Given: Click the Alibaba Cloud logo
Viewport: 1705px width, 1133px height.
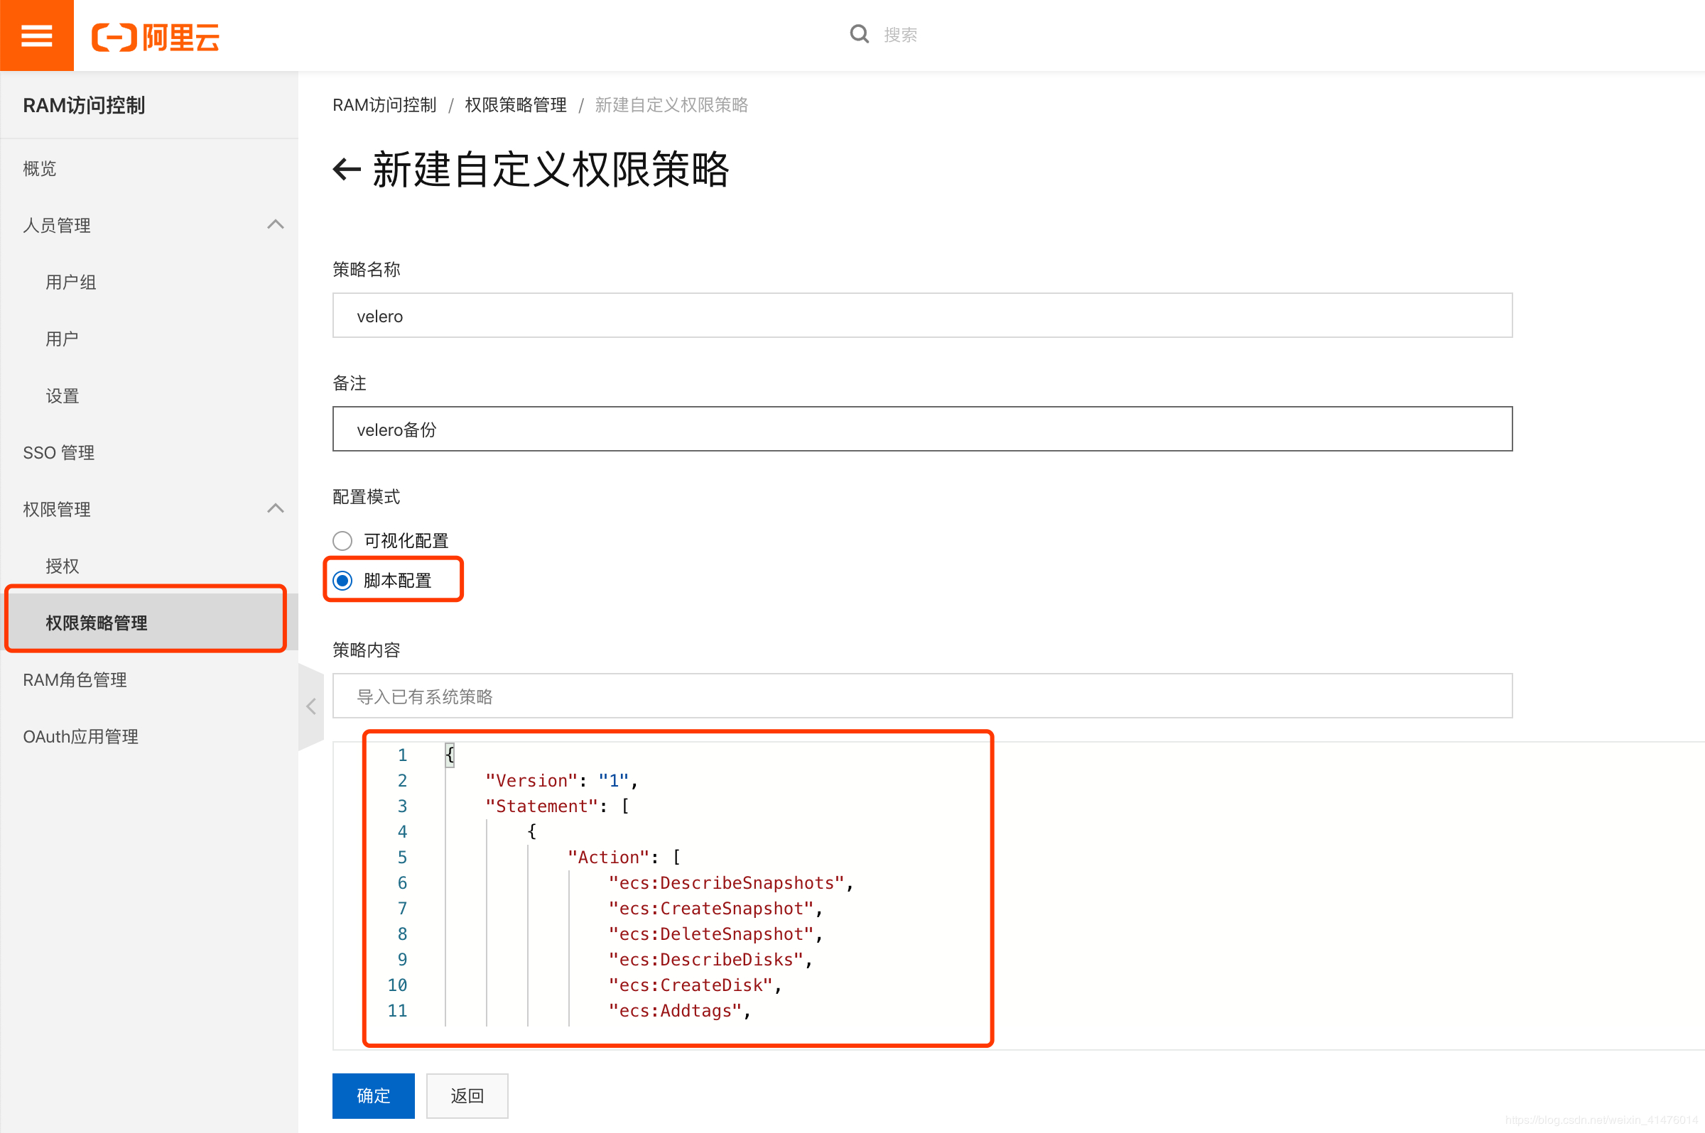Looking at the screenshot, I should pyautogui.click(x=156, y=37).
